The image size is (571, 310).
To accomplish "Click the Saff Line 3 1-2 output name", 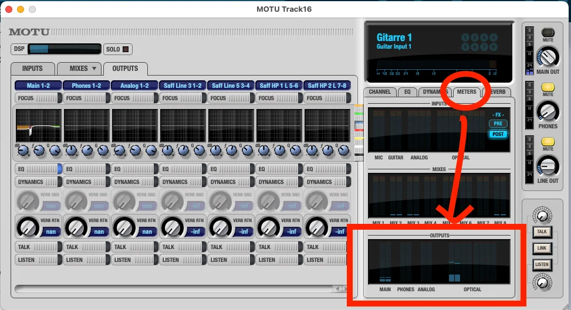I will pyautogui.click(x=183, y=86).
